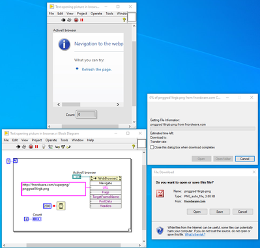Click the Flags parameter row
Screen dimensions: 260x248
click(106, 192)
